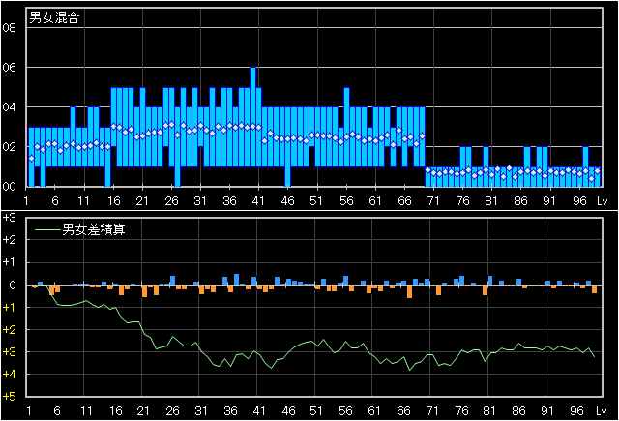619x421 pixels.
Task: Click x-axis label 6 on the bottom chart
Action: 57,411
